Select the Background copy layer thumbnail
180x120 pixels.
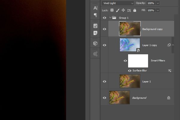click(x=130, y=29)
